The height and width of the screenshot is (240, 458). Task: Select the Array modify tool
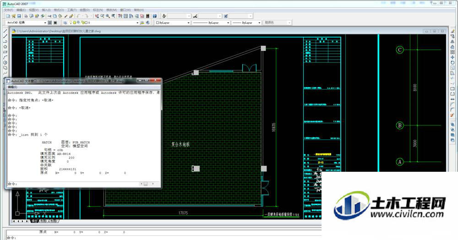(453, 52)
